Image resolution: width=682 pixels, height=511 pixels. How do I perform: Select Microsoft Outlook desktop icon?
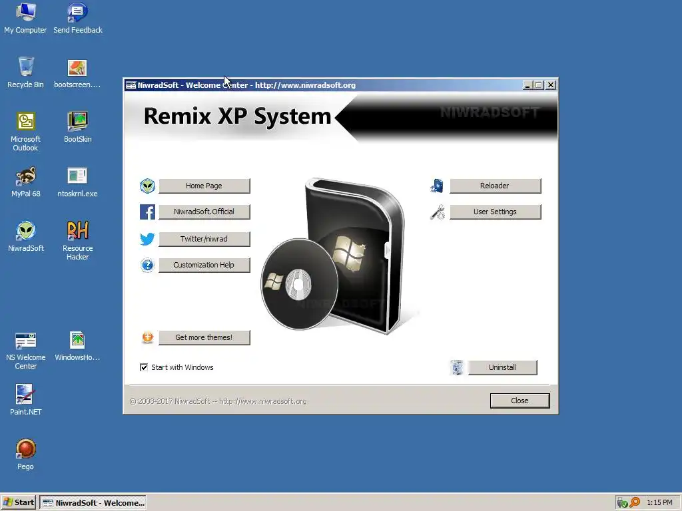25,131
